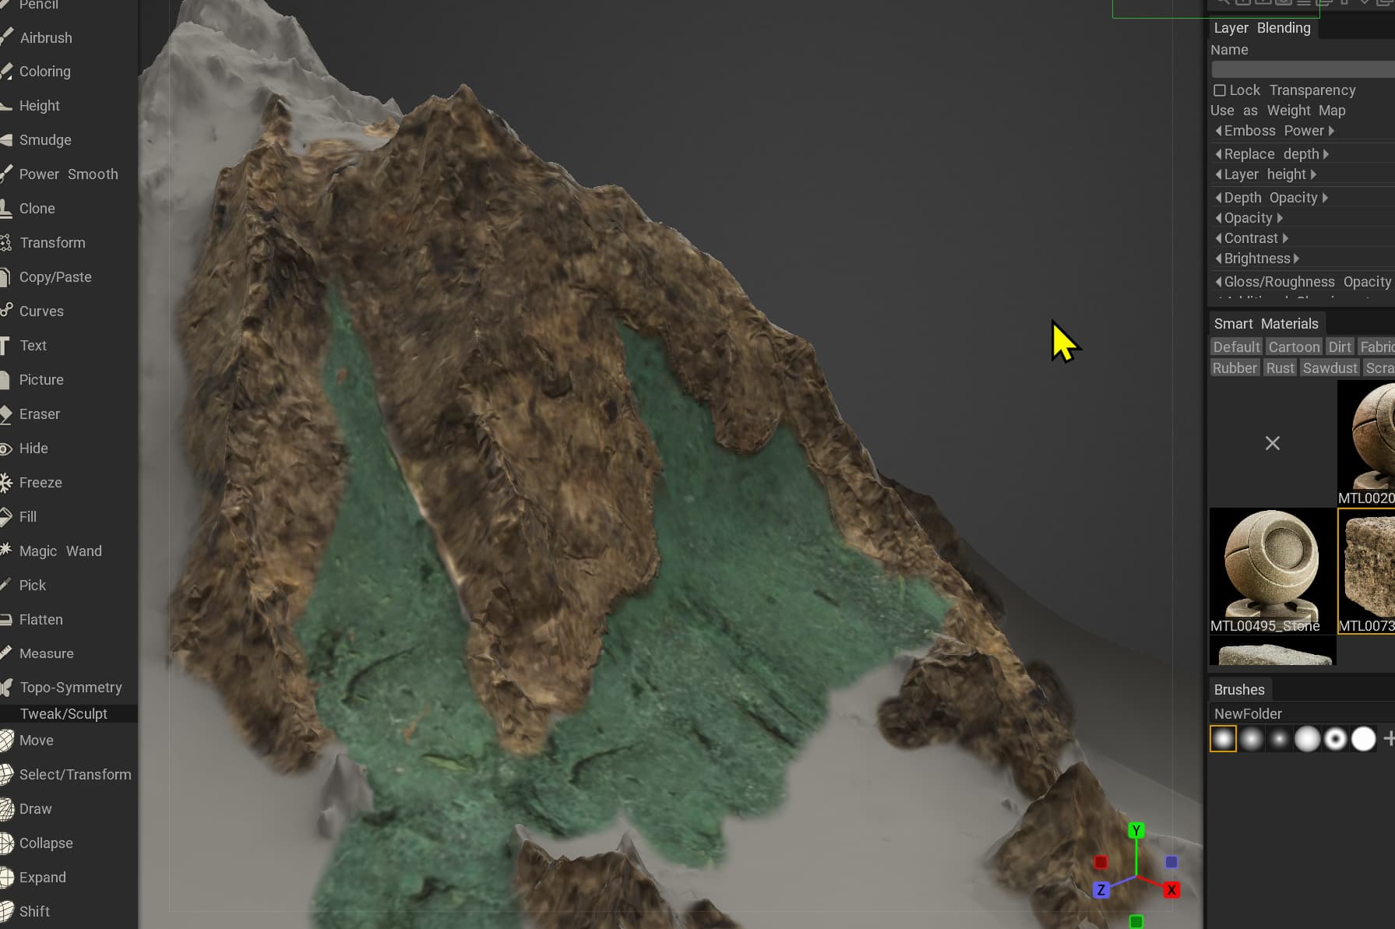Increase Brightness with right arrow

1296,259
